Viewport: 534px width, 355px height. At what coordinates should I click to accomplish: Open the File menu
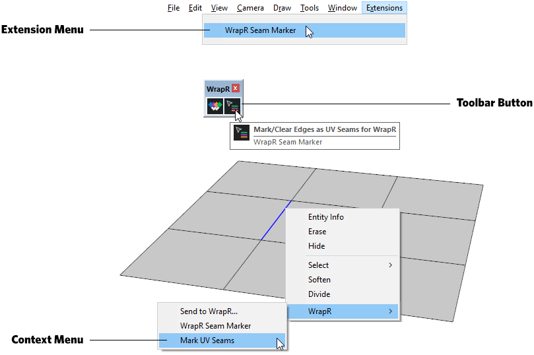coord(174,8)
